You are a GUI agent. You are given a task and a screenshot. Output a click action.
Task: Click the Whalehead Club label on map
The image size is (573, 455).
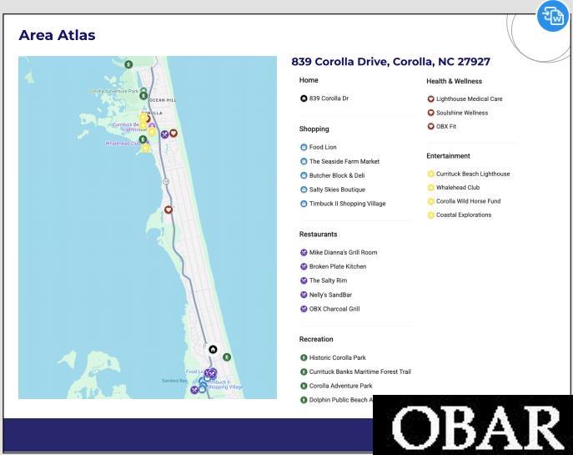pos(123,144)
